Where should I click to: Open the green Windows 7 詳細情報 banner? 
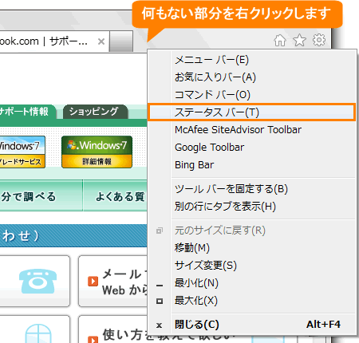[97, 152]
